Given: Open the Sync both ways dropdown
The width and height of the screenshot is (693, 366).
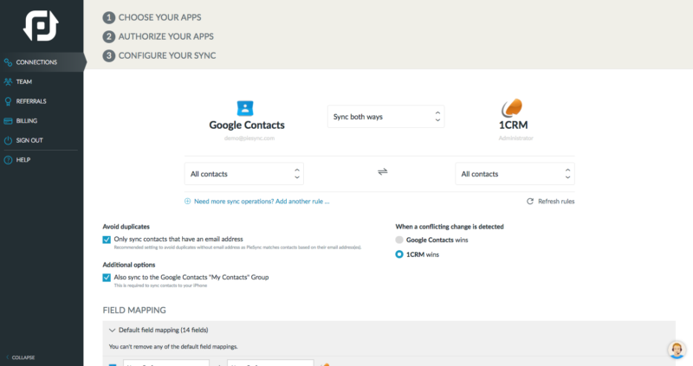Looking at the screenshot, I should click(386, 116).
